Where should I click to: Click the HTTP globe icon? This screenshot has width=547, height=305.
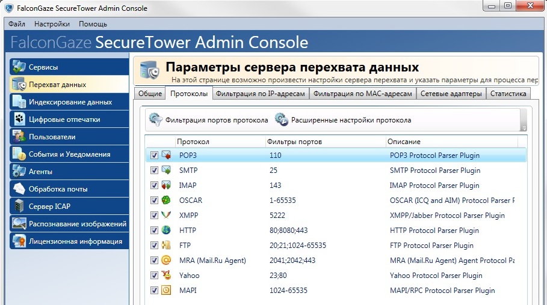[x=167, y=230]
